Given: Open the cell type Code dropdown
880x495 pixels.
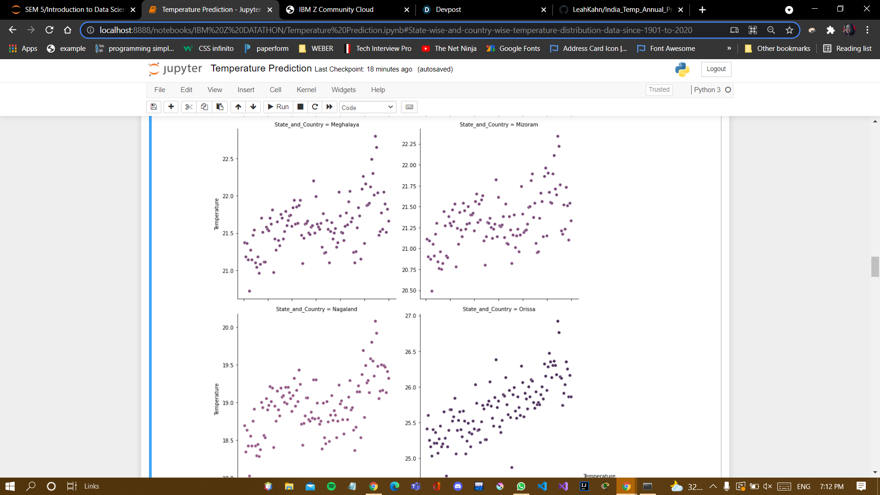Looking at the screenshot, I should pyautogui.click(x=367, y=107).
